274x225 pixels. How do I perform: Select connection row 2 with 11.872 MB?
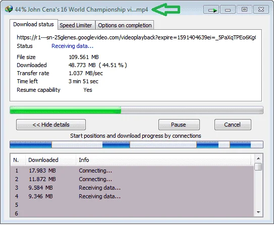pos(132,179)
